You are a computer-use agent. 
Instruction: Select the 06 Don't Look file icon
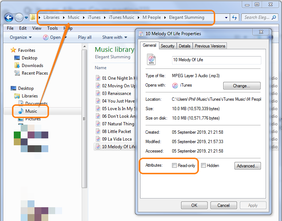[x=98, y=116]
